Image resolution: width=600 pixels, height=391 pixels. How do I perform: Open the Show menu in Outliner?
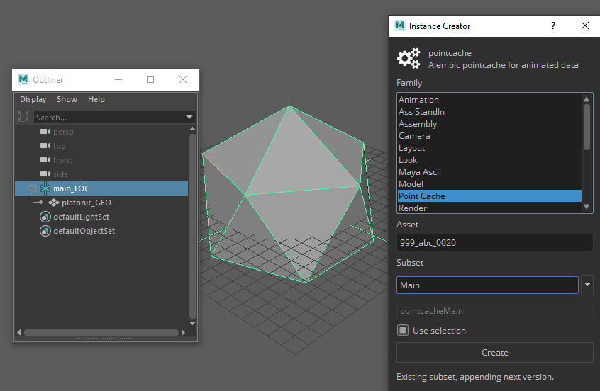pyautogui.click(x=67, y=99)
